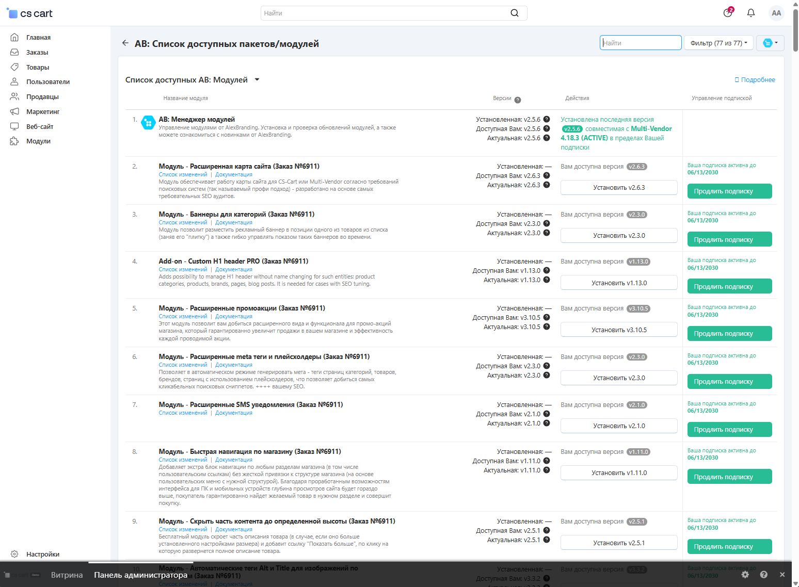Image resolution: width=799 pixels, height=587 pixels.
Task: Open Список изменений for Расширенные промоакции
Action: (183, 316)
